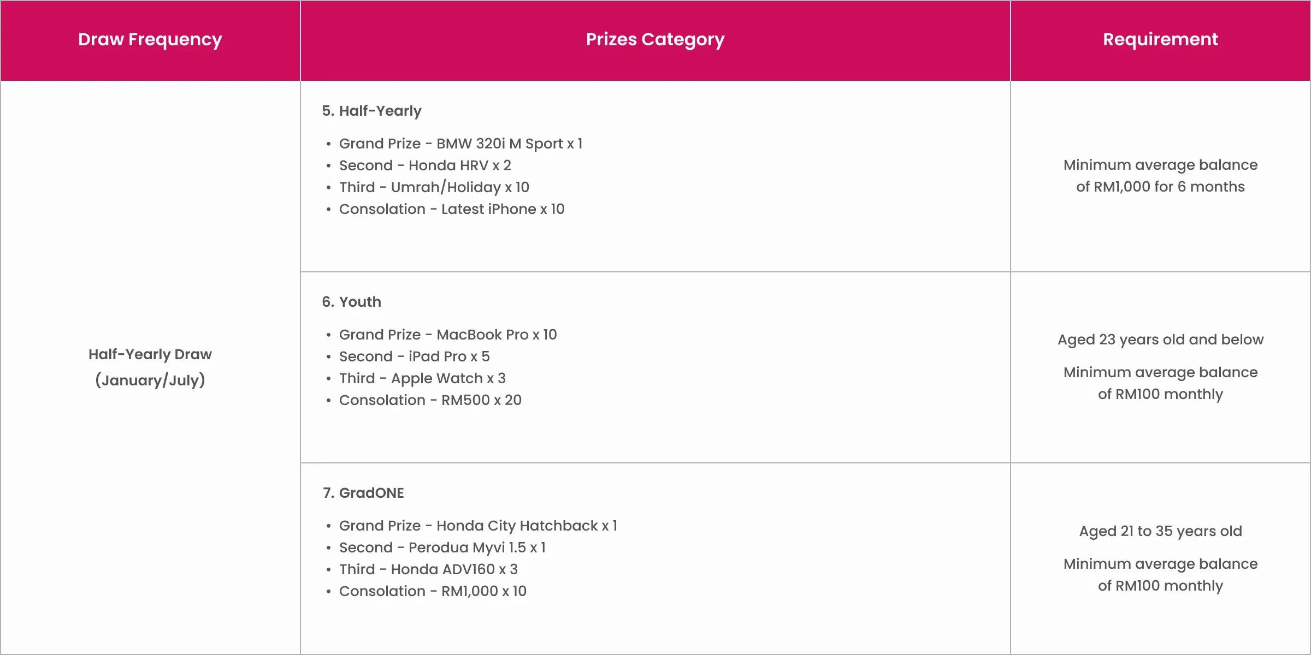The width and height of the screenshot is (1311, 655).
Task: Click the Requirement column header
Action: [x=1160, y=40]
